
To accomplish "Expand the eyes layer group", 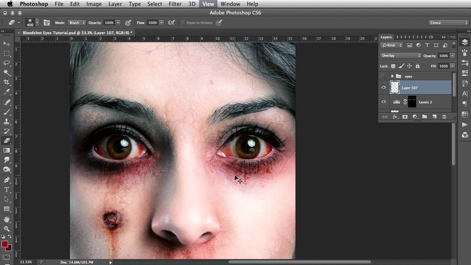I will click(392, 76).
